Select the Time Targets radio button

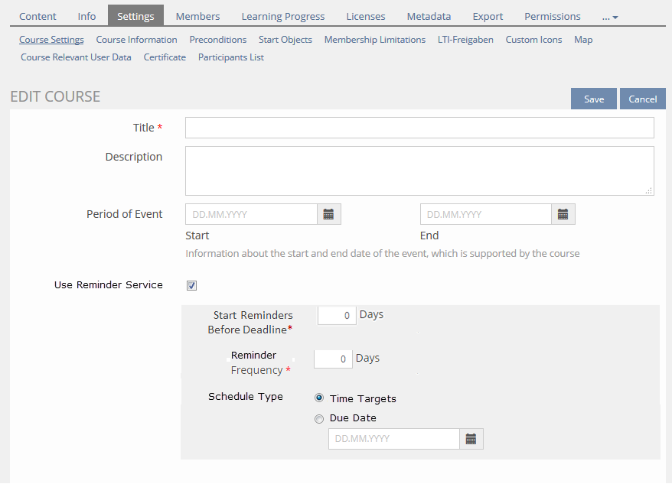[x=319, y=398]
